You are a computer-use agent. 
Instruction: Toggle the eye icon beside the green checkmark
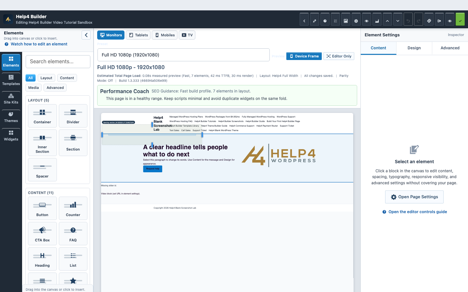[450, 19]
